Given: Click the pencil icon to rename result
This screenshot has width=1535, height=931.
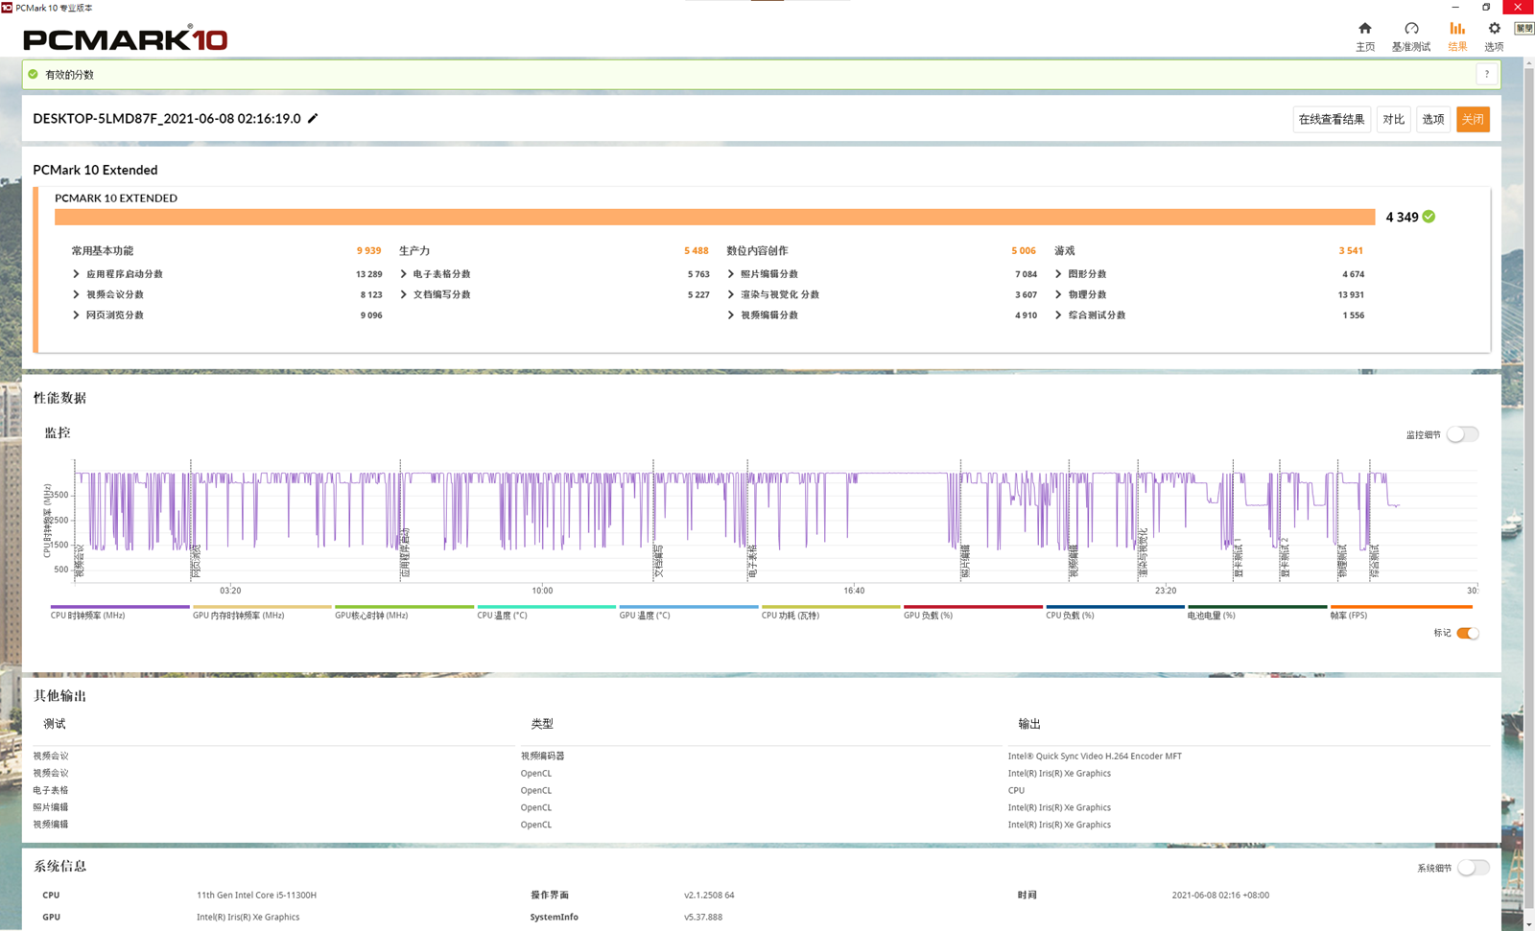Looking at the screenshot, I should [x=313, y=119].
